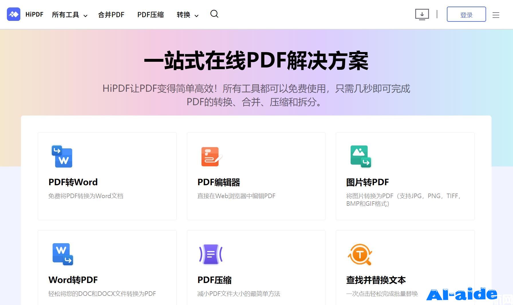This screenshot has height=305, width=513.
Task: Open the PDF压缩 card title
Action: pyautogui.click(x=214, y=280)
